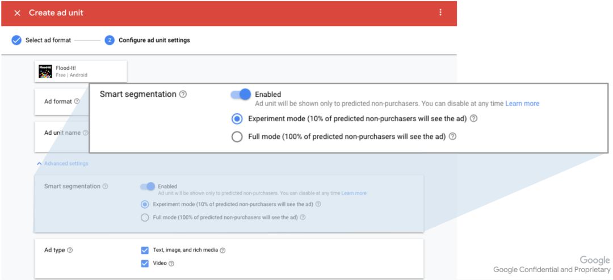Viewport: 613px width, 280px height.
Task: Click the Free | Android app subtitle
Action: point(72,75)
